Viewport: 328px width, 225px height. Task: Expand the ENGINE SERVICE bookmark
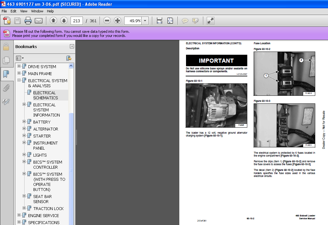tap(19, 215)
